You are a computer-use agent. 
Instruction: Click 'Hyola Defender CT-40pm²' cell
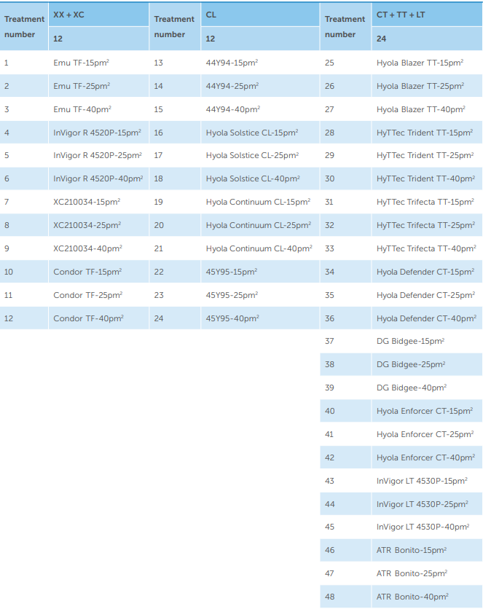(x=427, y=318)
